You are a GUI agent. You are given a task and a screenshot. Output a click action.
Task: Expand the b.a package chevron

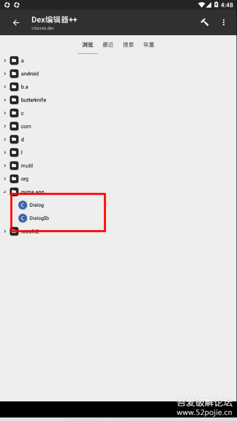pos(5,87)
